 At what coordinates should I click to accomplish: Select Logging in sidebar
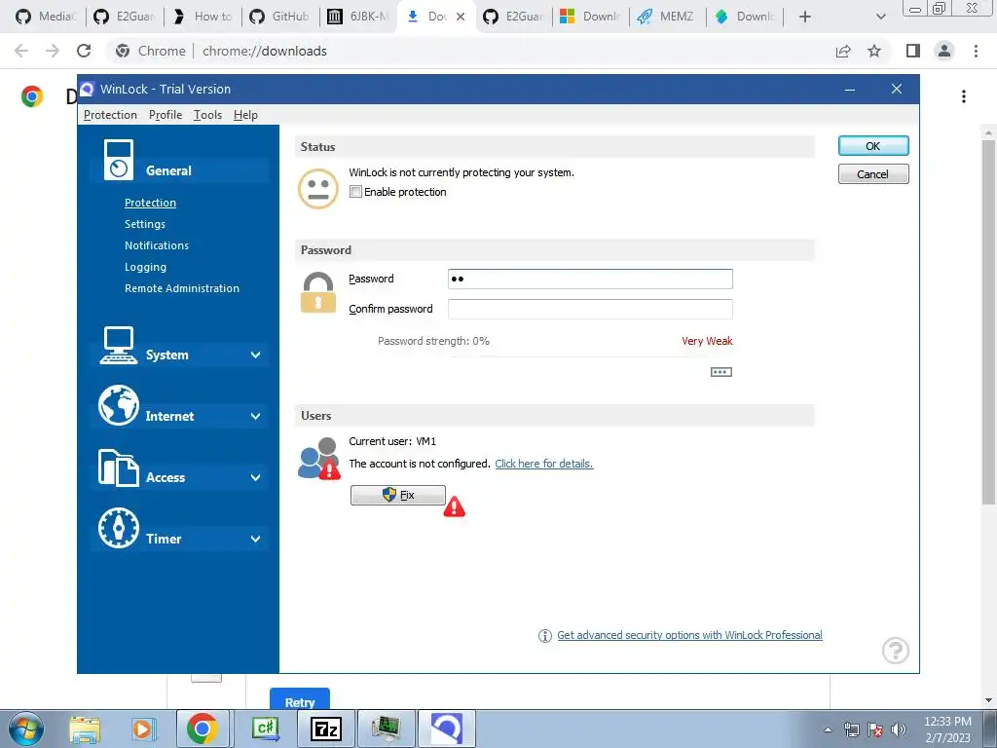(x=146, y=267)
